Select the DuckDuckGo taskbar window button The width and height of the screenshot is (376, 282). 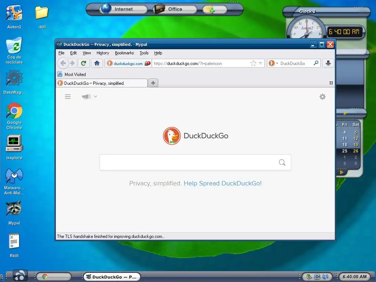[x=112, y=277]
